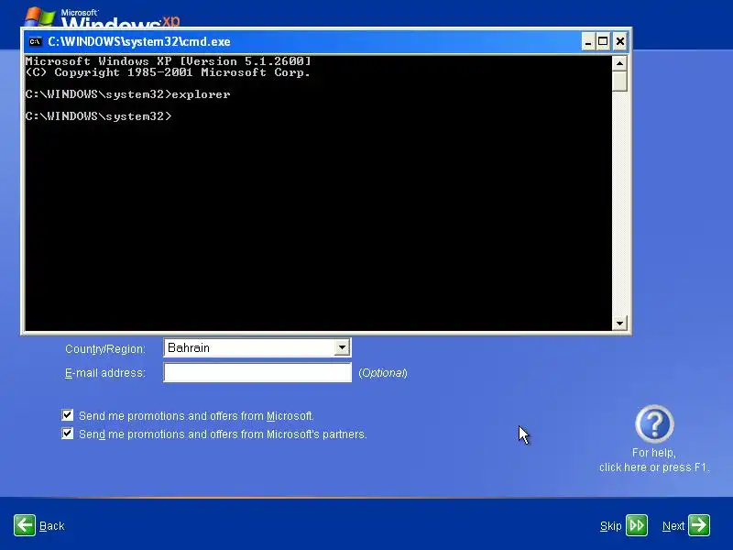Click the 'Microsoft Windows XP [Version 5.1.2600]' line
Viewport: 733px width, 550px height.
point(169,61)
